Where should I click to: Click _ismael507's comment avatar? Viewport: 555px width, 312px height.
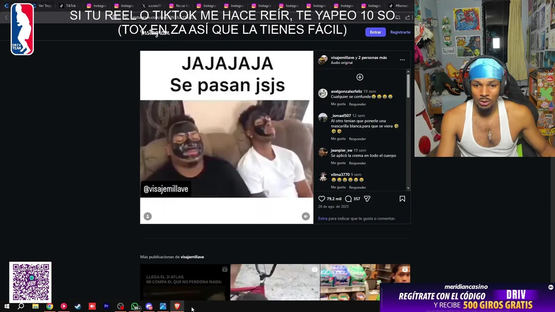323,117
